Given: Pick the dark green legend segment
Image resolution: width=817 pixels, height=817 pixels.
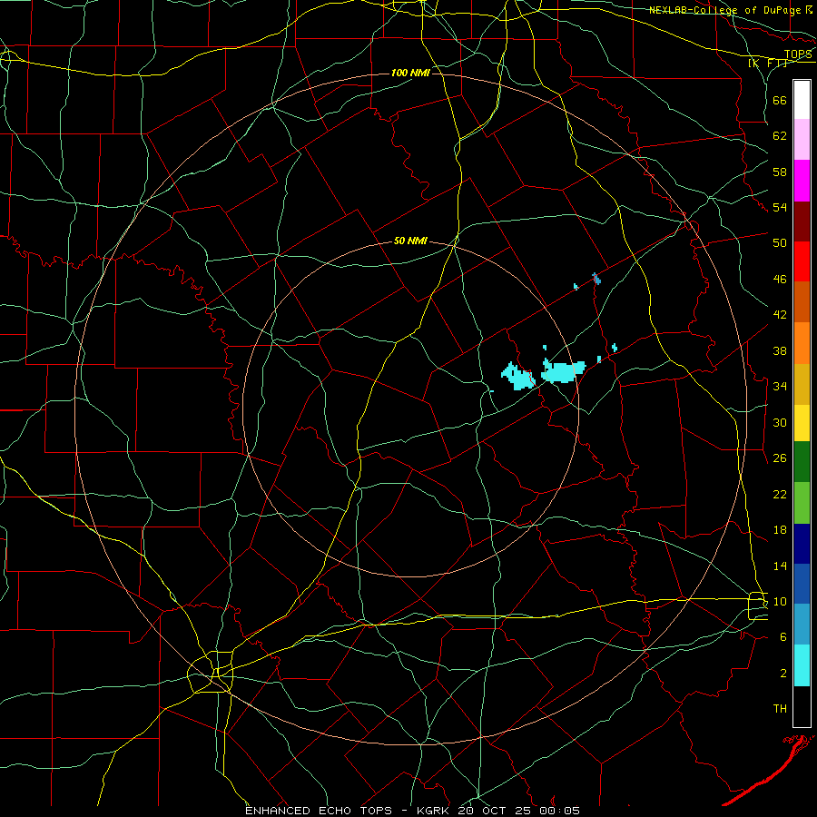Looking at the screenshot, I should point(802,462).
